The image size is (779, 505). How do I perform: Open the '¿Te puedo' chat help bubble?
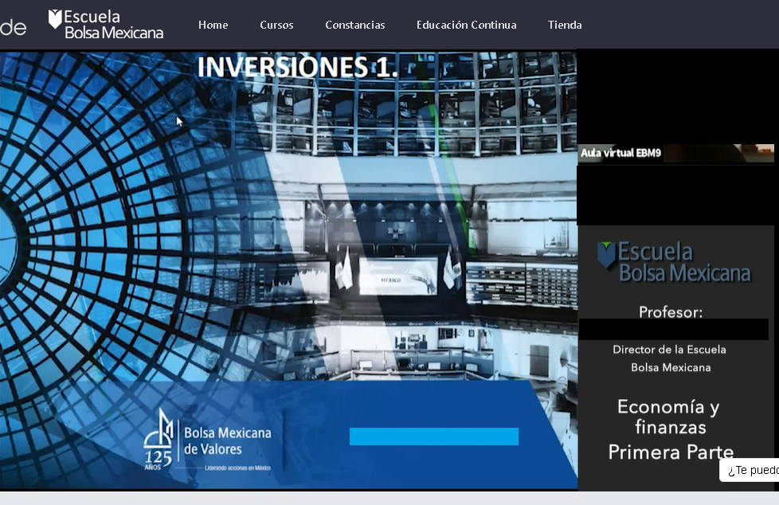pos(750,470)
